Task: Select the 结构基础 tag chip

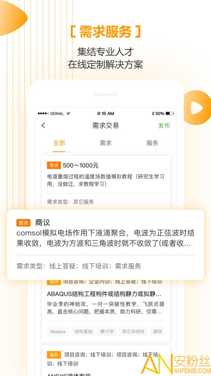Action: pyautogui.click(x=83, y=332)
